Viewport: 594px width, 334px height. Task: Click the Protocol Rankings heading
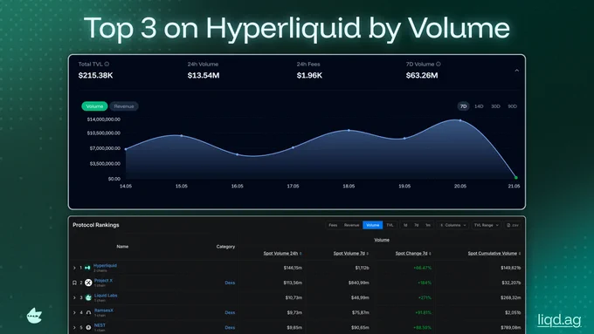(x=96, y=225)
